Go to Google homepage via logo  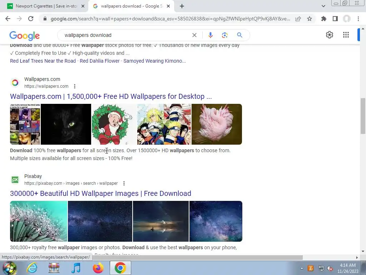[25, 35]
